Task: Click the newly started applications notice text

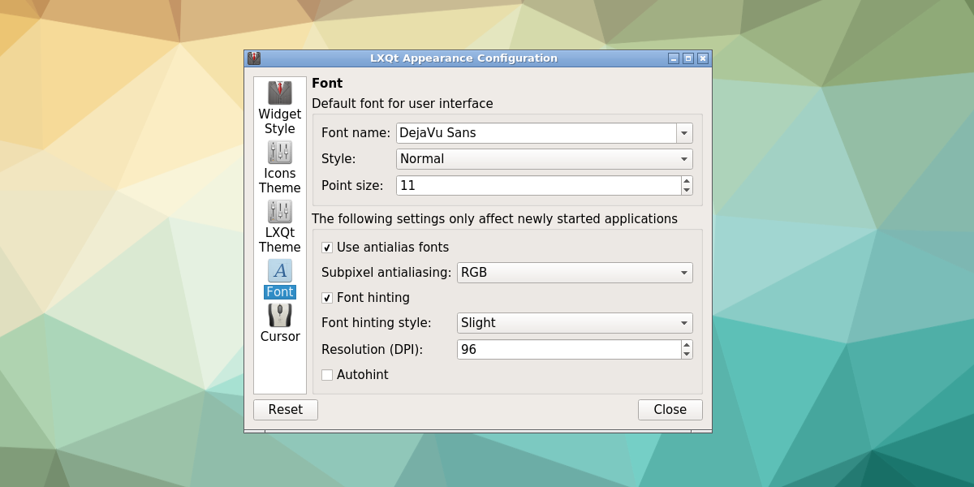Action: click(494, 219)
